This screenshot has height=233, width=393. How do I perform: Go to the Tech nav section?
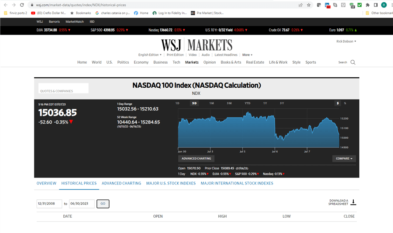176,62
